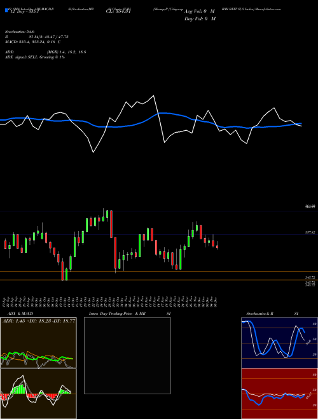
Task: Click the blue 12-day SMA legend square
Action: pos(6,10)
